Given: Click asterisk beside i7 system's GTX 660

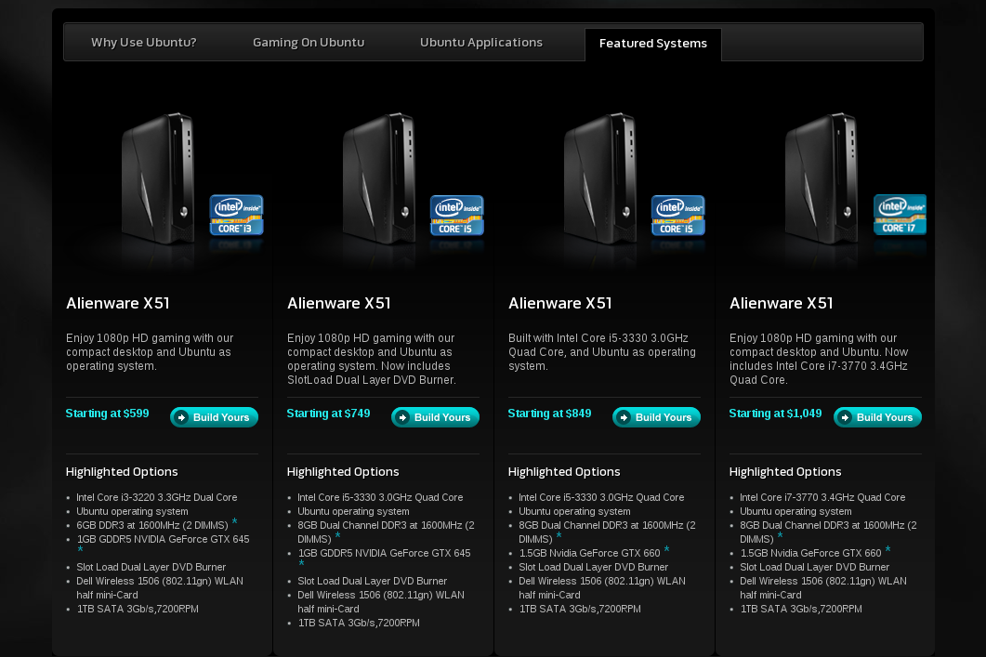Looking at the screenshot, I should [887, 550].
